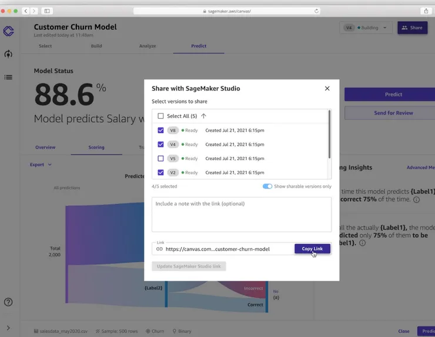Toggle the browser sidebar panel icon

point(47,11)
